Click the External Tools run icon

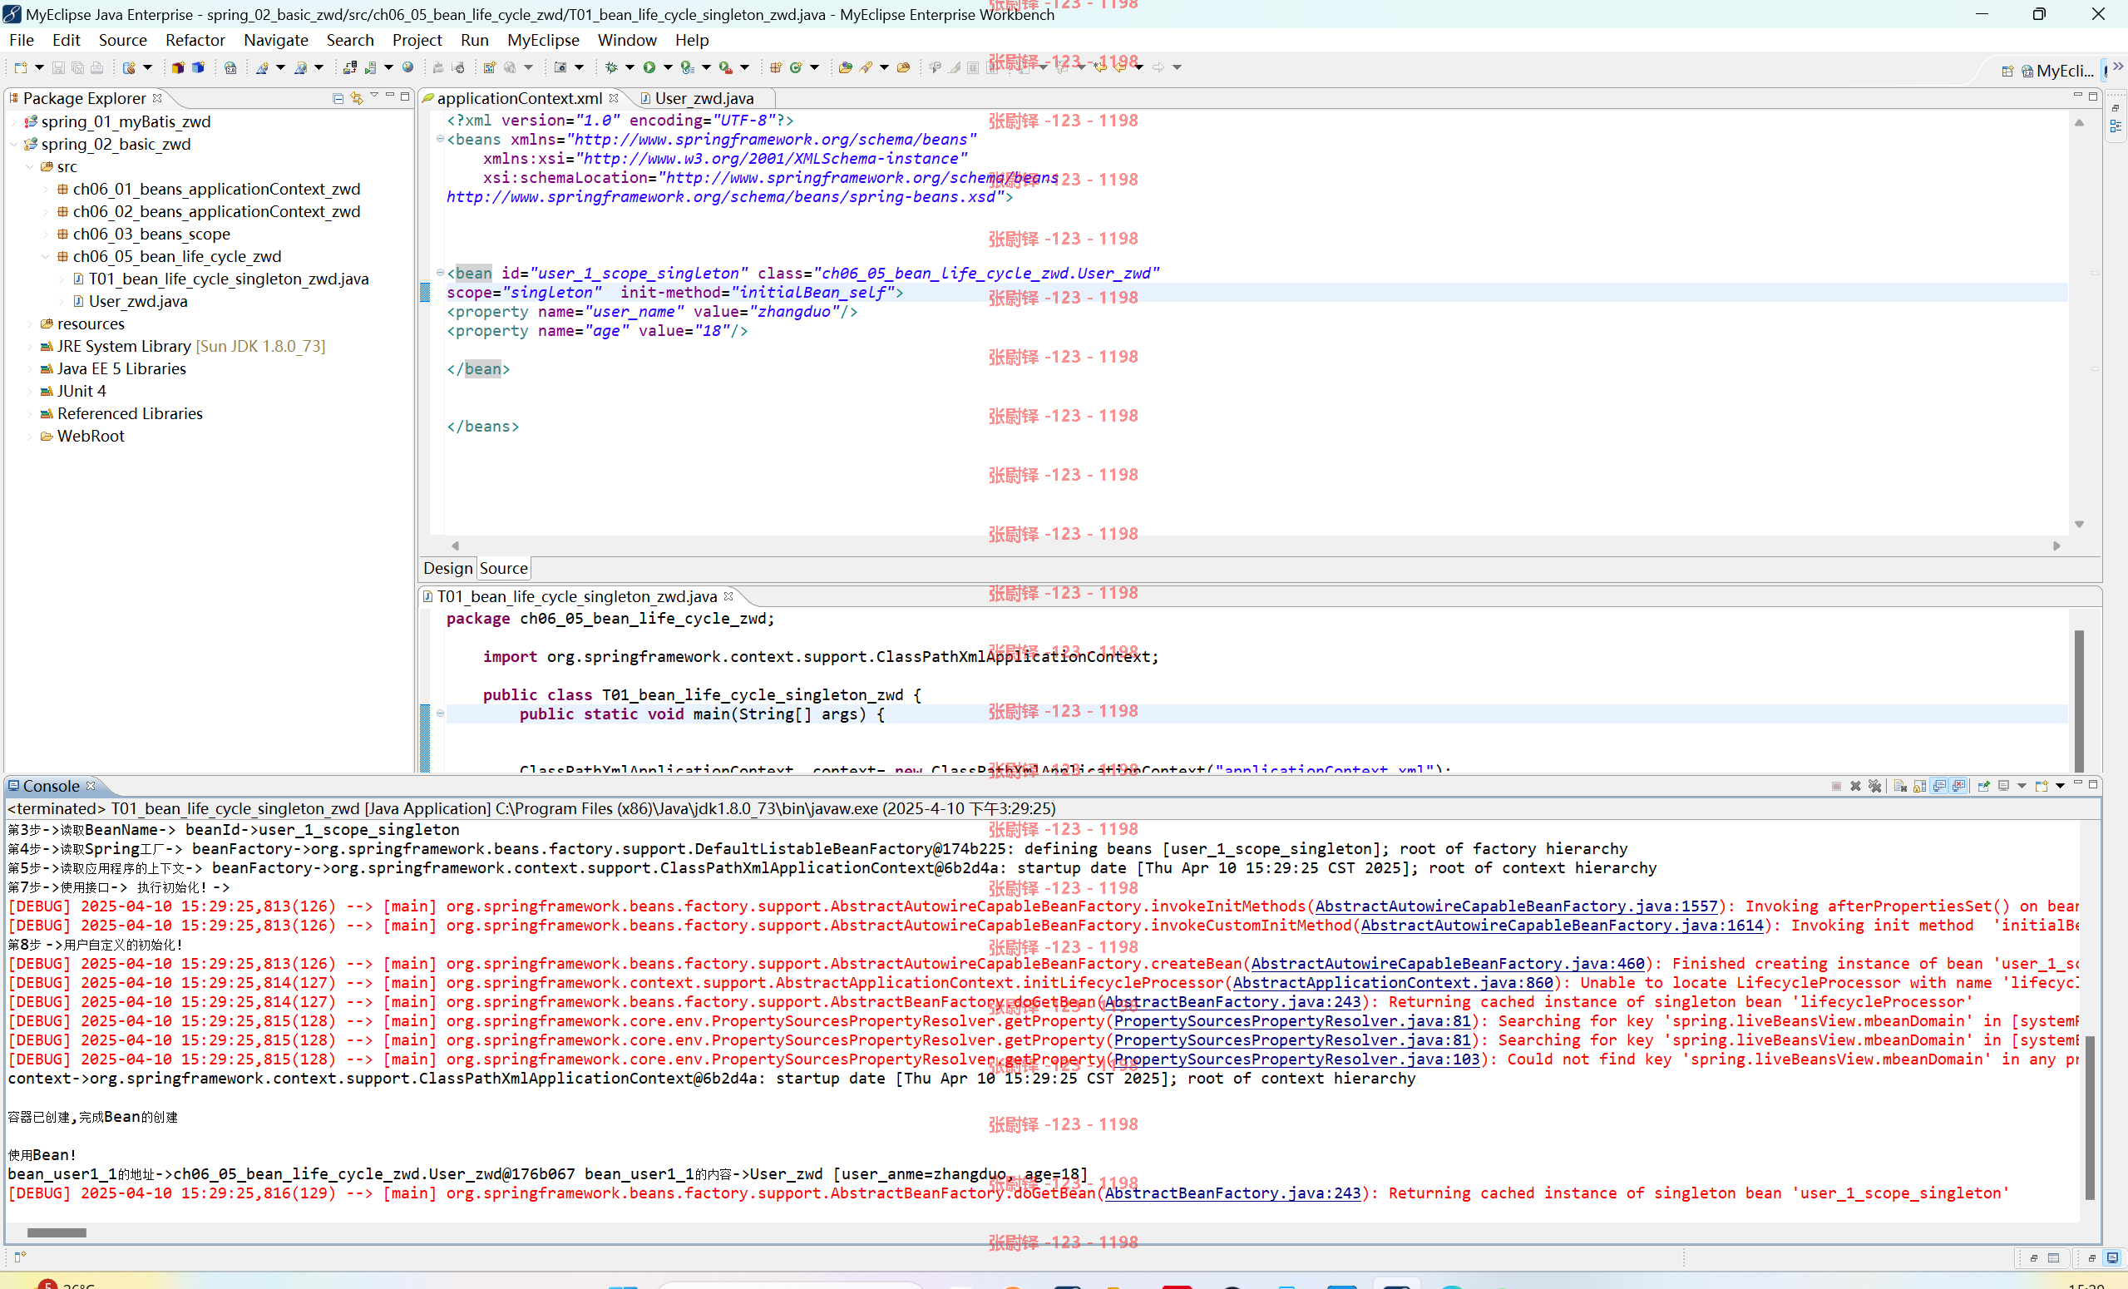725,67
